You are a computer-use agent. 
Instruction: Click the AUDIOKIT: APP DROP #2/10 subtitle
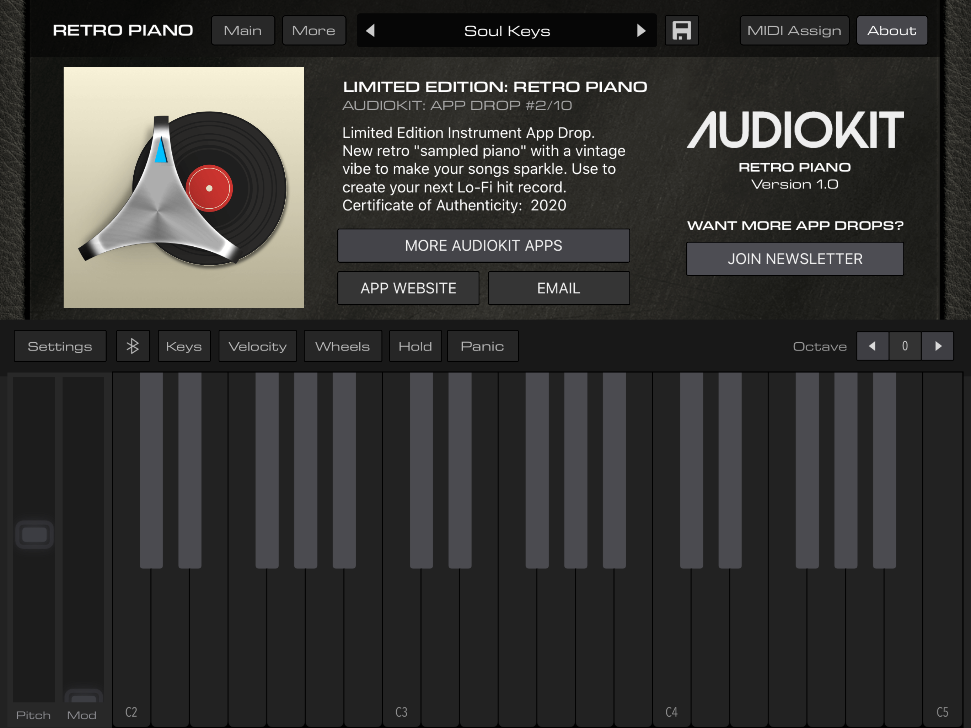coord(457,105)
